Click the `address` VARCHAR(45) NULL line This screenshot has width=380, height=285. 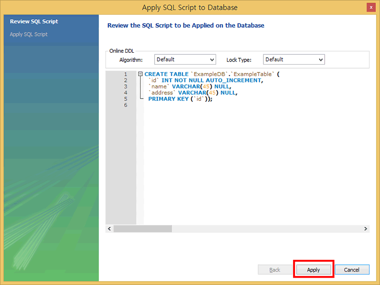192,93
